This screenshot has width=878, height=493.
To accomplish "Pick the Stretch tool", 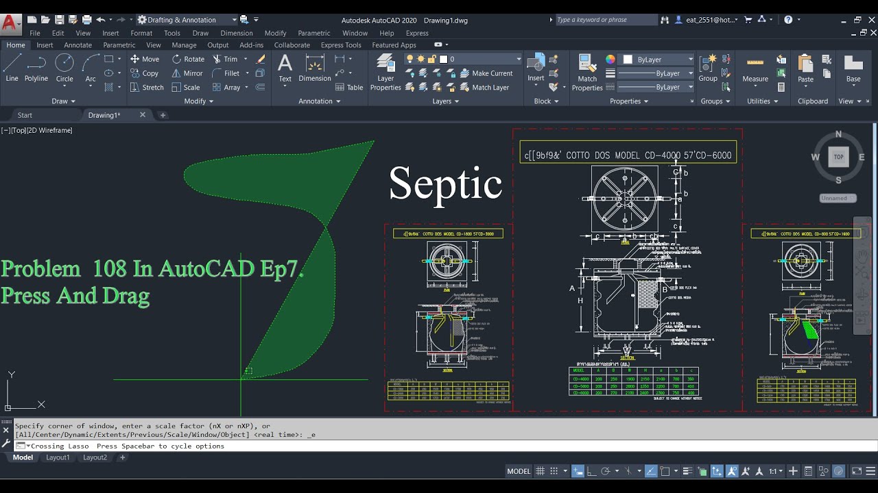I will pos(147,88).
